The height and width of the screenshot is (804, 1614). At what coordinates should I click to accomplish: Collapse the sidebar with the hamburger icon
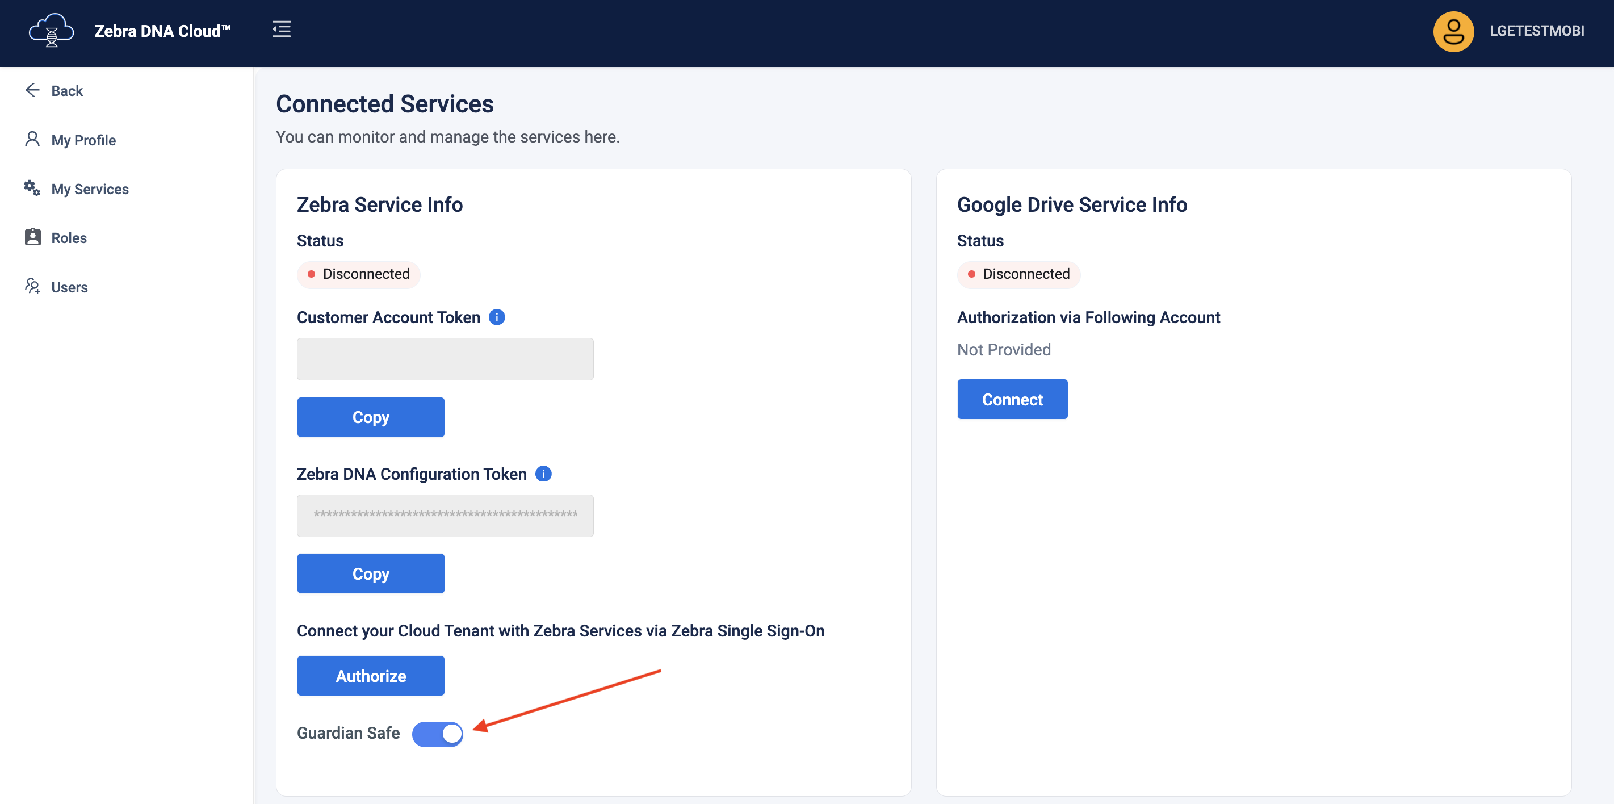(x=282, y=30)
